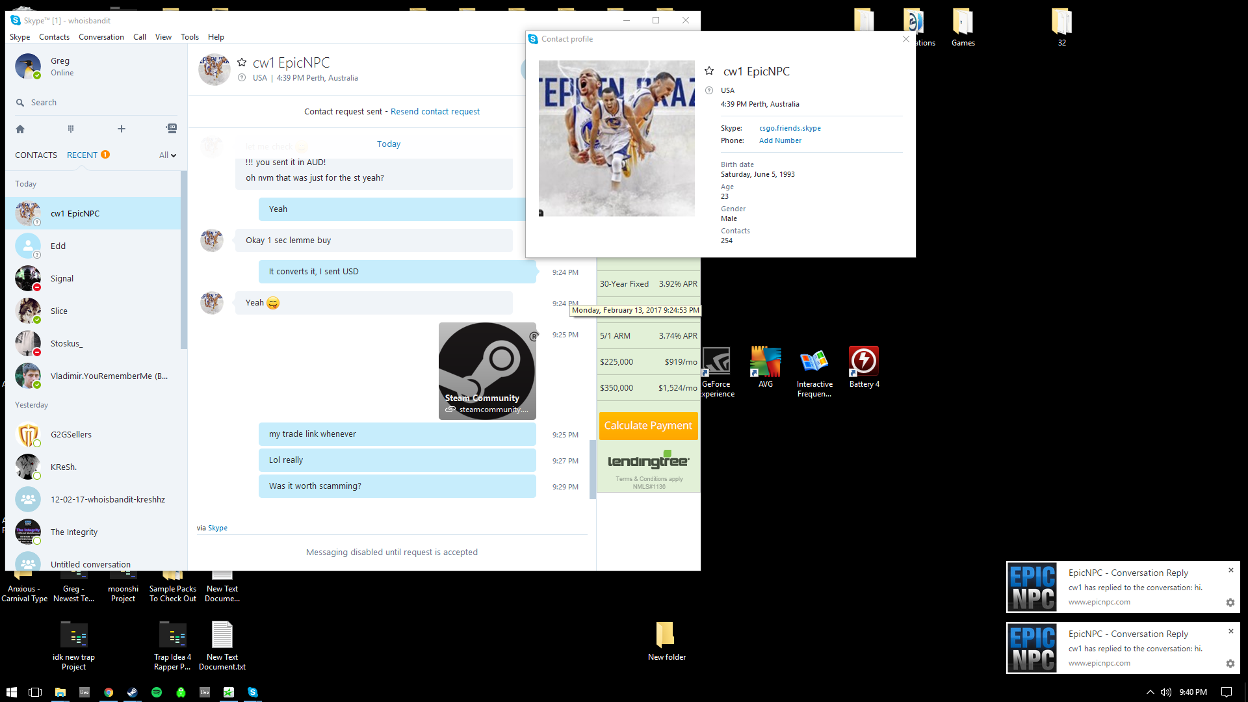
Task: Open the dial pad icon in Skype sidebar
Action: 71,129
